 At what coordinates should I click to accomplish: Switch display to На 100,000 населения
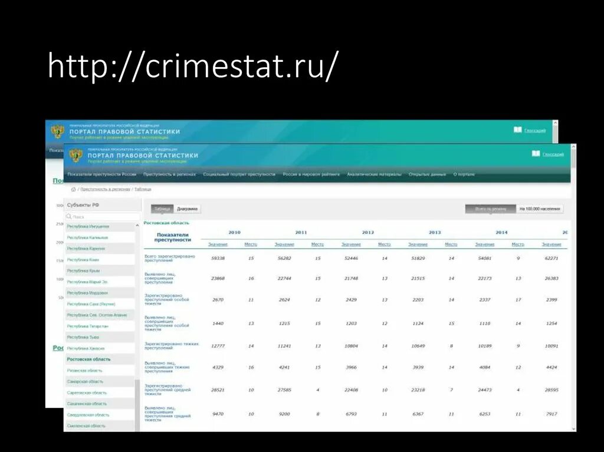pyautogui.click(x=541, y=208)
